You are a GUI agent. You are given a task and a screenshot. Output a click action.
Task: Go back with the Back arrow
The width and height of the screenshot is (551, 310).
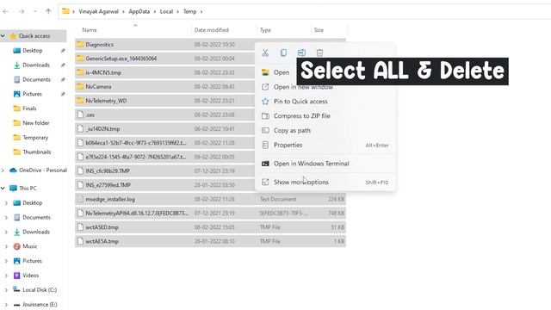(x=5, y=11)
